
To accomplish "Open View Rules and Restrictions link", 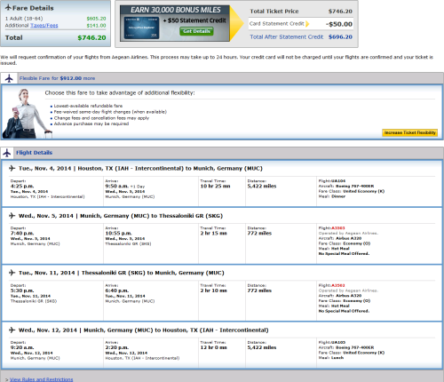I will pyautogui.click(x=41, y=379).
